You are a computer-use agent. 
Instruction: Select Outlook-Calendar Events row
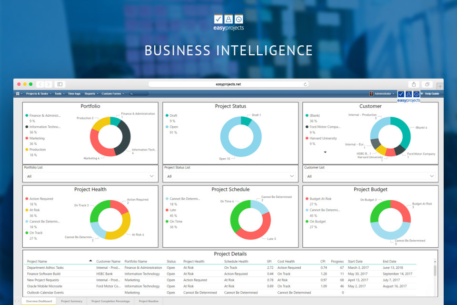[x=220, y=293]
